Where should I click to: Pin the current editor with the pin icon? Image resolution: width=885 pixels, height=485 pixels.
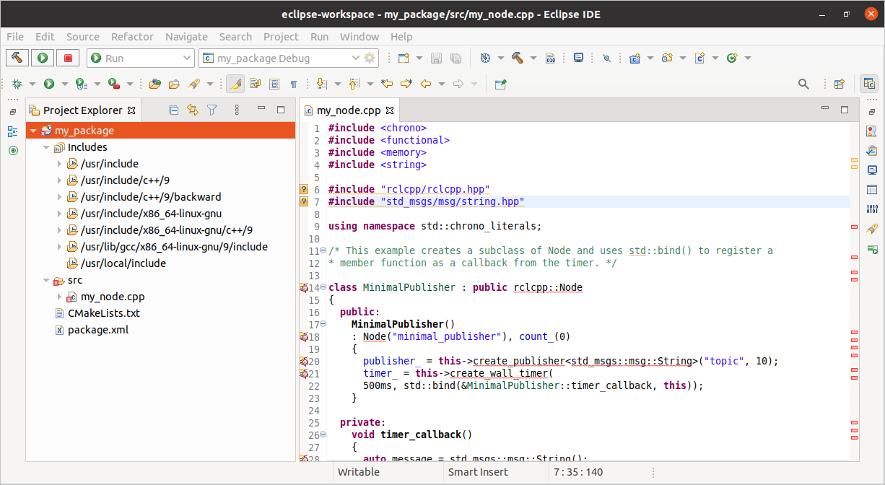500,84
